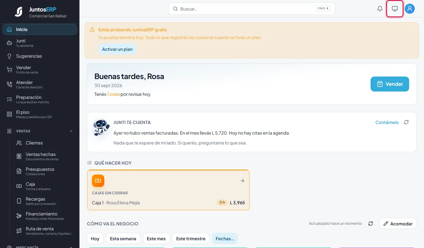Refresh the Cómo va el negocio data
This screenshot has width=424, height=248.
(371, 224)
